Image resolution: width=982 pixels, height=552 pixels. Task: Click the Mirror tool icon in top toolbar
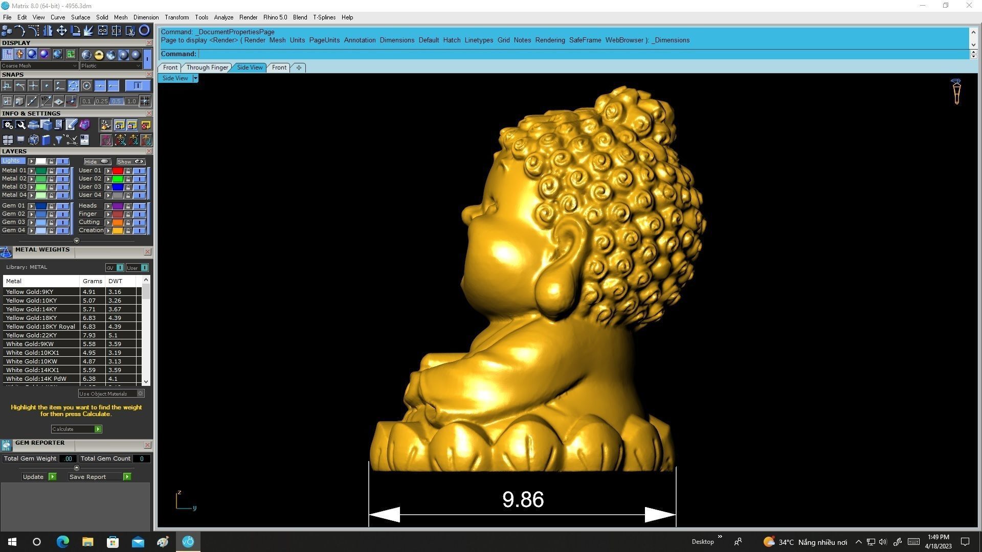[x=48, y=31]
